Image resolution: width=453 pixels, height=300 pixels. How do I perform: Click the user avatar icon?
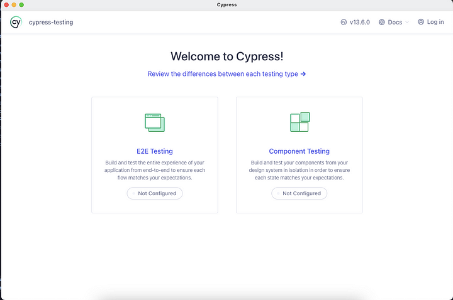[421, 22]
